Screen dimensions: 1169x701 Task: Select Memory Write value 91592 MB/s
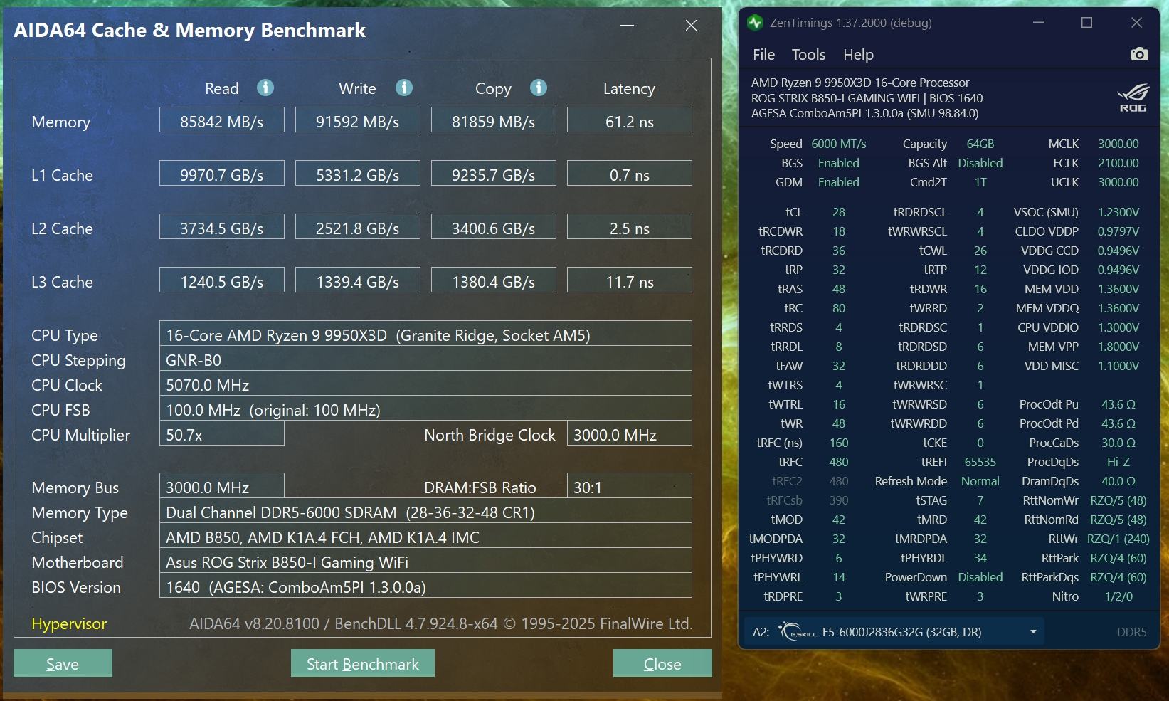358,120
